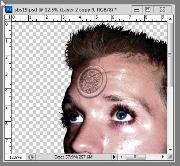Click the vertical scrollbar up arrow

click(170, 19)
